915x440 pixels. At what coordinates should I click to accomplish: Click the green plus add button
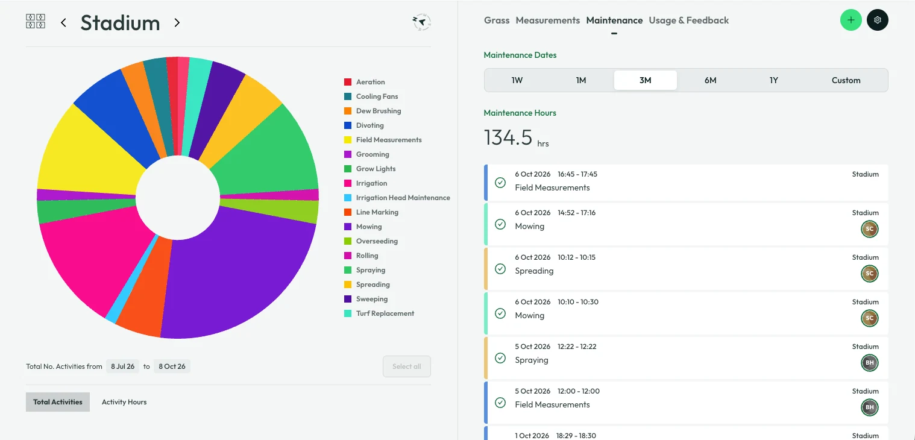pyautogui.click(x=851, y=20)
